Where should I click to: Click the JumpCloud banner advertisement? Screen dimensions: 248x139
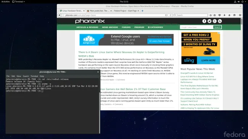pyautogui.click(x=126, y=40)
